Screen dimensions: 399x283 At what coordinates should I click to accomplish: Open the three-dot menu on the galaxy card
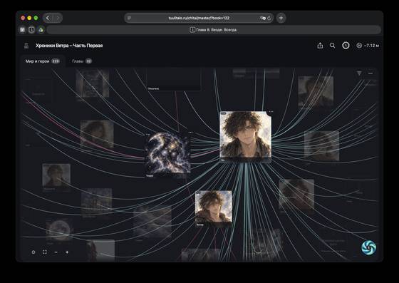click(190, 133)
